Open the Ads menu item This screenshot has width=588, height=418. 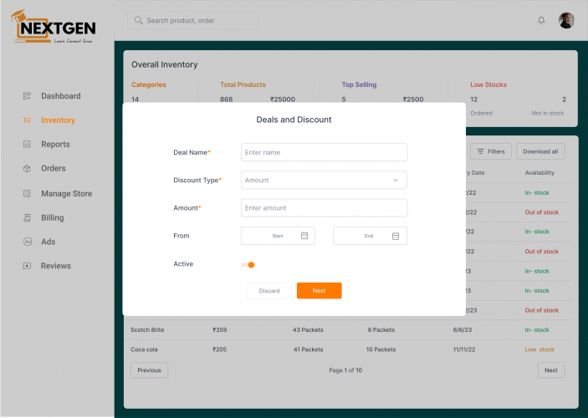click(x=49, y=242)
